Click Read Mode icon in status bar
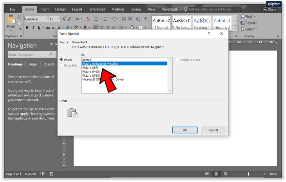This screenshot has height=182, width=286. click(207, 174)
